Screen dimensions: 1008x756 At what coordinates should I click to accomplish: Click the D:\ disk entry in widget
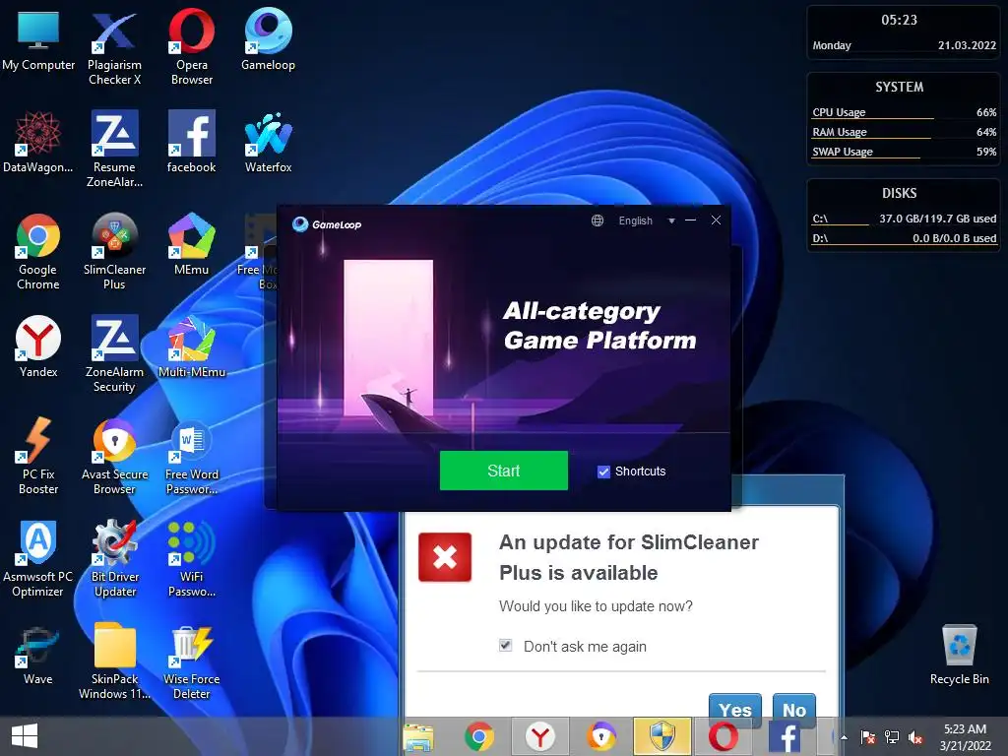point(904,238)
